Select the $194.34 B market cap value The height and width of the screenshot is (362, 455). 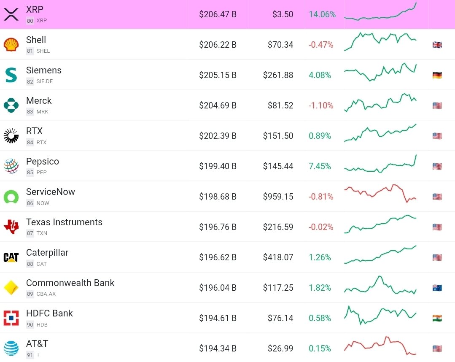[x=218, y=348]
